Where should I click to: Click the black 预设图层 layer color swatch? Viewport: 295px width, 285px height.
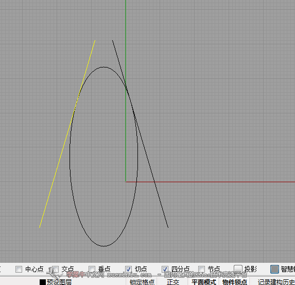pyautogui.click(x=43, y=282)
